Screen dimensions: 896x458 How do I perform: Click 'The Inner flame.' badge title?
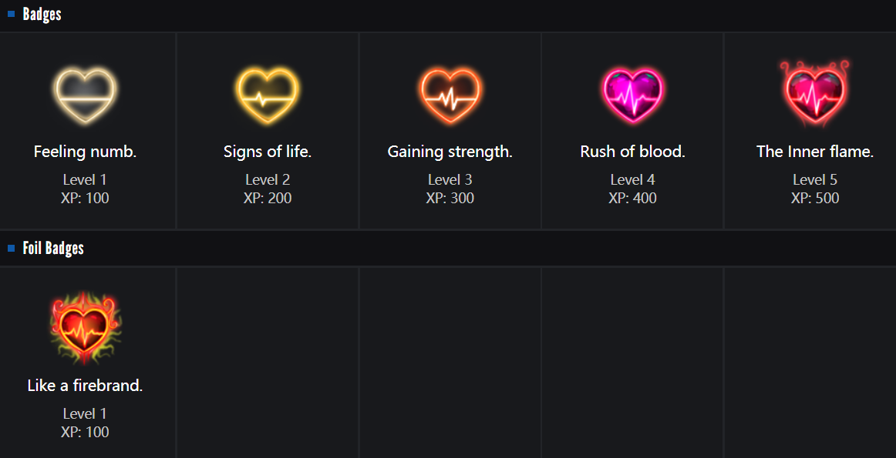814,152
